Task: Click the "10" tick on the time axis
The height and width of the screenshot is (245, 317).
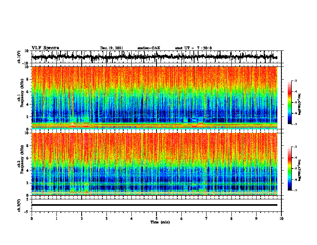Action: (x=281, y=219)
